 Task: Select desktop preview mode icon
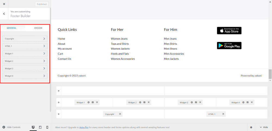pyautogui.click(x=33, y=127)
